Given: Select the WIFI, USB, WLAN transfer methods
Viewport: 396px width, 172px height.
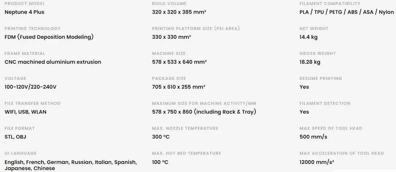Looking at the screenshot, I should click(25, 112).
